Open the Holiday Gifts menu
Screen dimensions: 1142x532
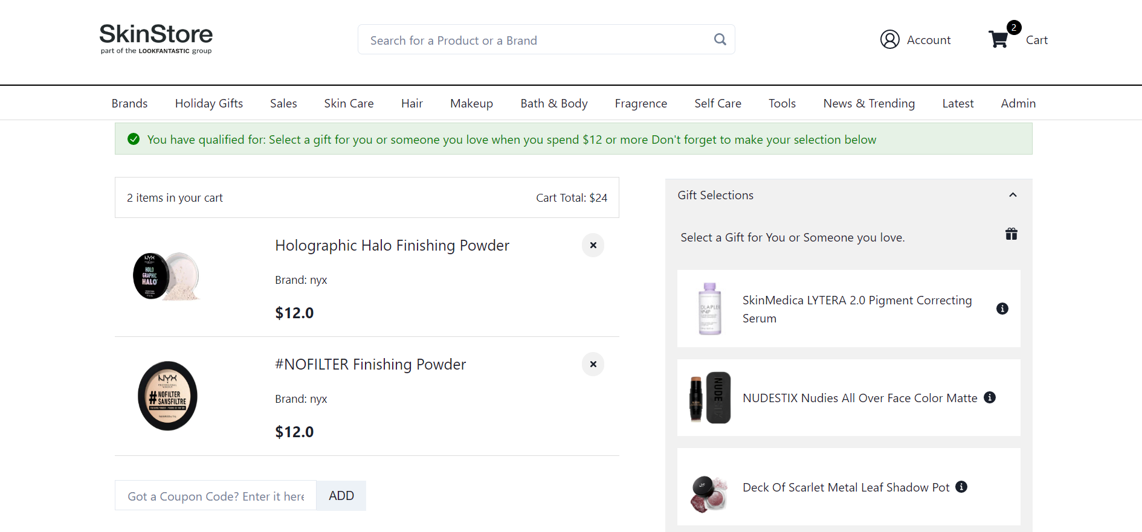[x=208, y=103]
